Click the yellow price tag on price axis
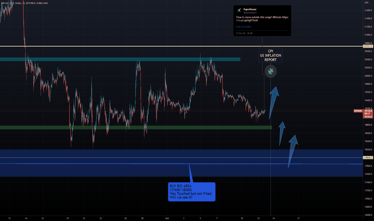Image resolution: width=374 pixels, height=221 pixels. pos(368,46)
